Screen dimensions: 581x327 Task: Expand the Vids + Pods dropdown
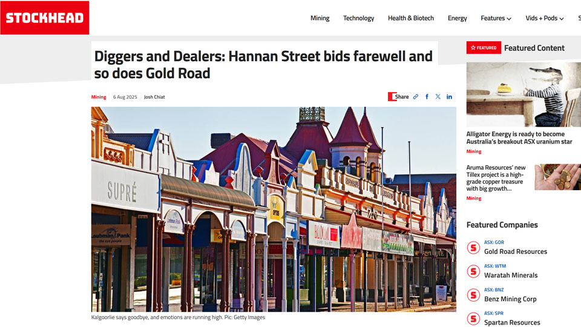[x=544, y=18]
